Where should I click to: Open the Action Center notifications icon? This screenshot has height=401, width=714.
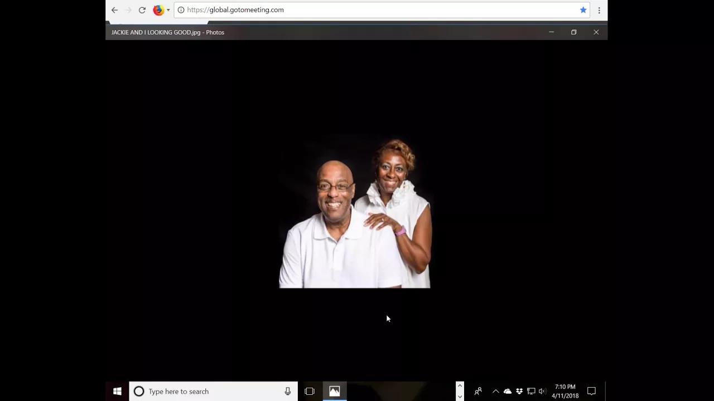pos(592,392)
